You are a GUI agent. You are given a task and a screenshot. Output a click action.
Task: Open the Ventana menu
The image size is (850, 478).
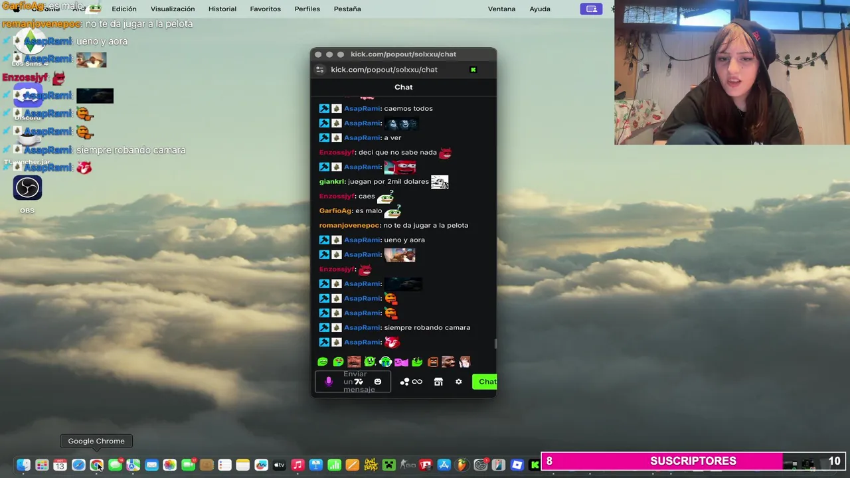coord(501,9)
